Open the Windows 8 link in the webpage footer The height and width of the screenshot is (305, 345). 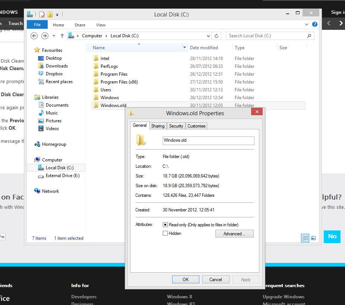coord(179,297)
